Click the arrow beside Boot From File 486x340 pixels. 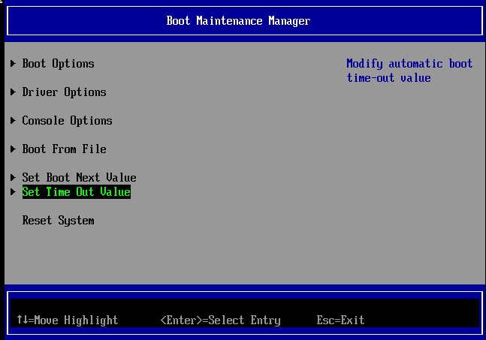(x=13, y=149)
